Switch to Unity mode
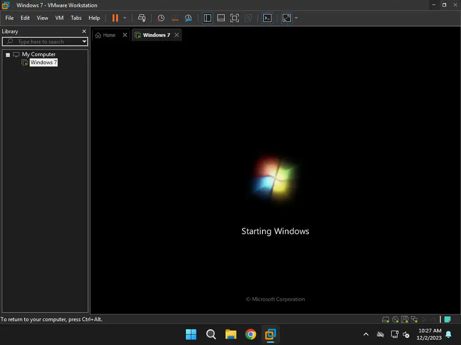Image resolution: width=461 pixels, height=345 pixels. pyautogui.click(x=248, y=18)
